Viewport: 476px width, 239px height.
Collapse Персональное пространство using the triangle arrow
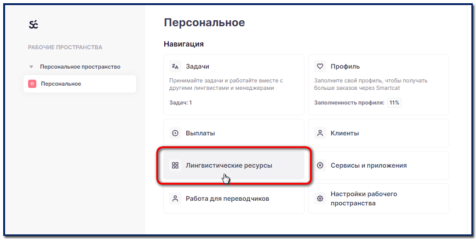click(x=31, y=67)
